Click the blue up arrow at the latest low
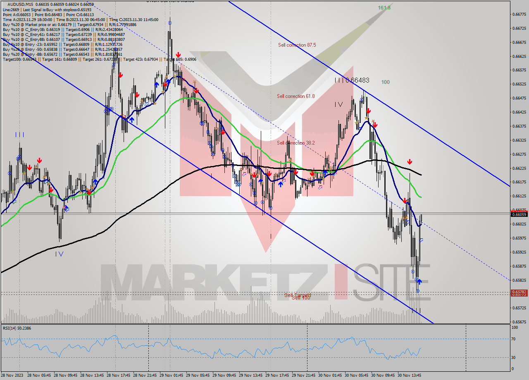Screen dimensions: 529x380 (419, 282)
